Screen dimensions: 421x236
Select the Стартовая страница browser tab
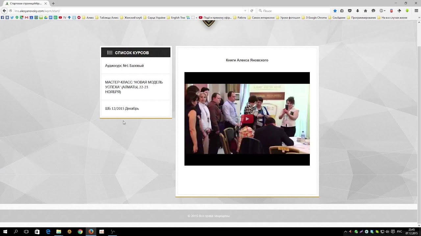coord(26,3)
